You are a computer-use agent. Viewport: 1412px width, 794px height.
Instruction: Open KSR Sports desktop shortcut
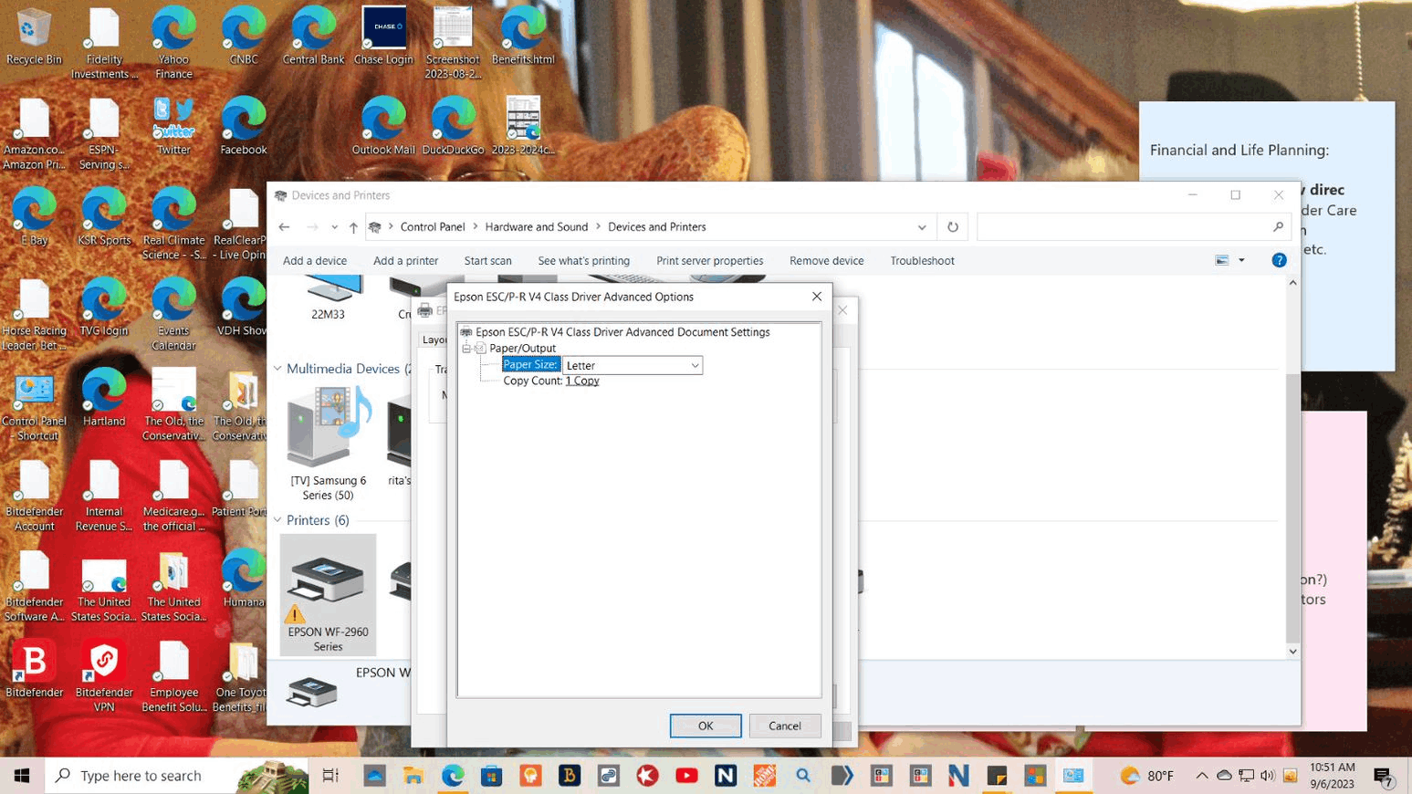(104, 217)
